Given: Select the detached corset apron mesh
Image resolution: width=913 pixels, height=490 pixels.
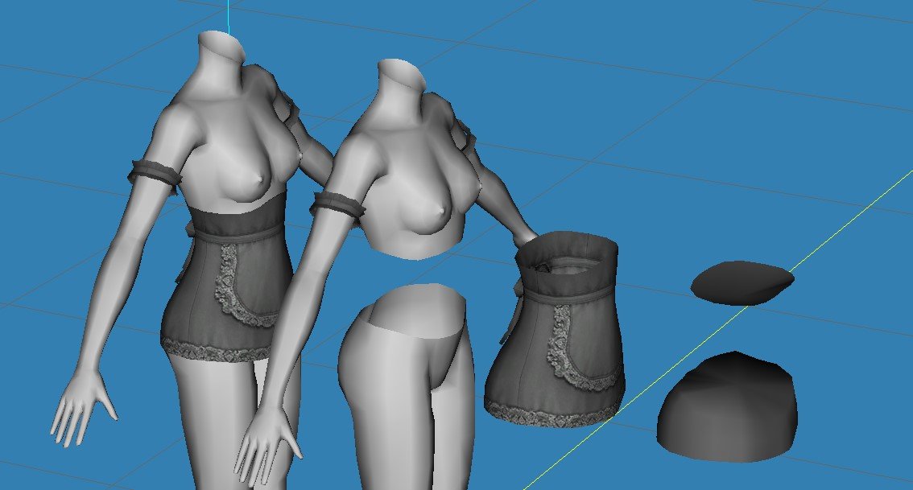Looking at the screenshot, I should point(556,331).
